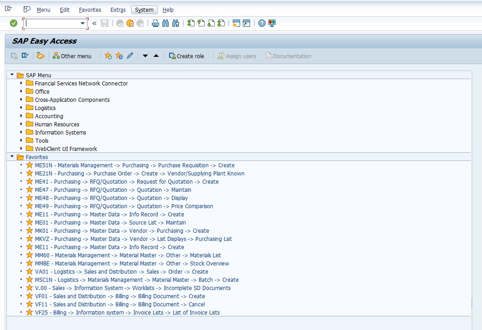The image size is (482, 330).
Task: Collapse the Favorites folder arrow
Action: click(12, 156)
